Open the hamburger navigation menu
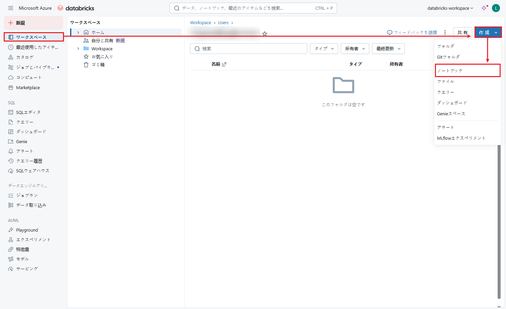 pyautogui.click(x=11, y=8)
